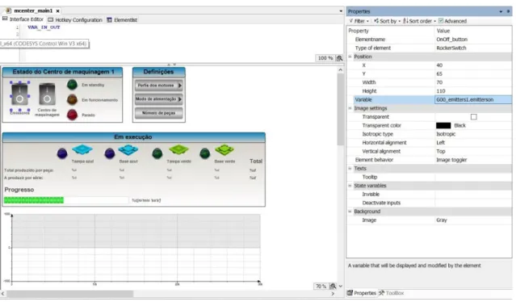The width and height of the screenshot is (516, 302).
Task: Open the document tab list dropdown arrow
Action: [341, 11]
